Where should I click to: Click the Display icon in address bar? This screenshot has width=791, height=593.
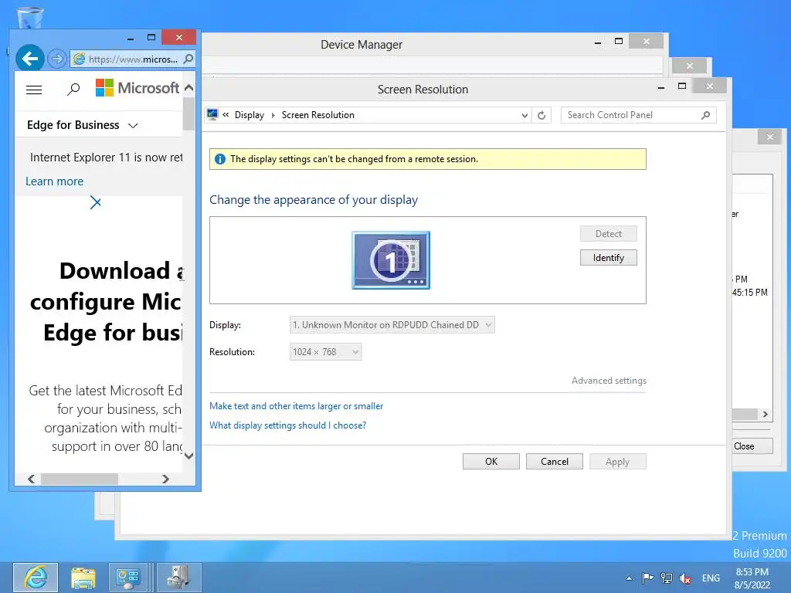[x=212, y=114]
